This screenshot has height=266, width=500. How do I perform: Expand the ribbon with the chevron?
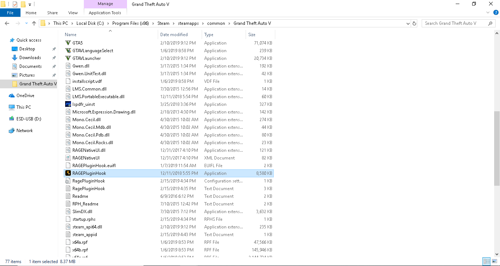(488, 12)
